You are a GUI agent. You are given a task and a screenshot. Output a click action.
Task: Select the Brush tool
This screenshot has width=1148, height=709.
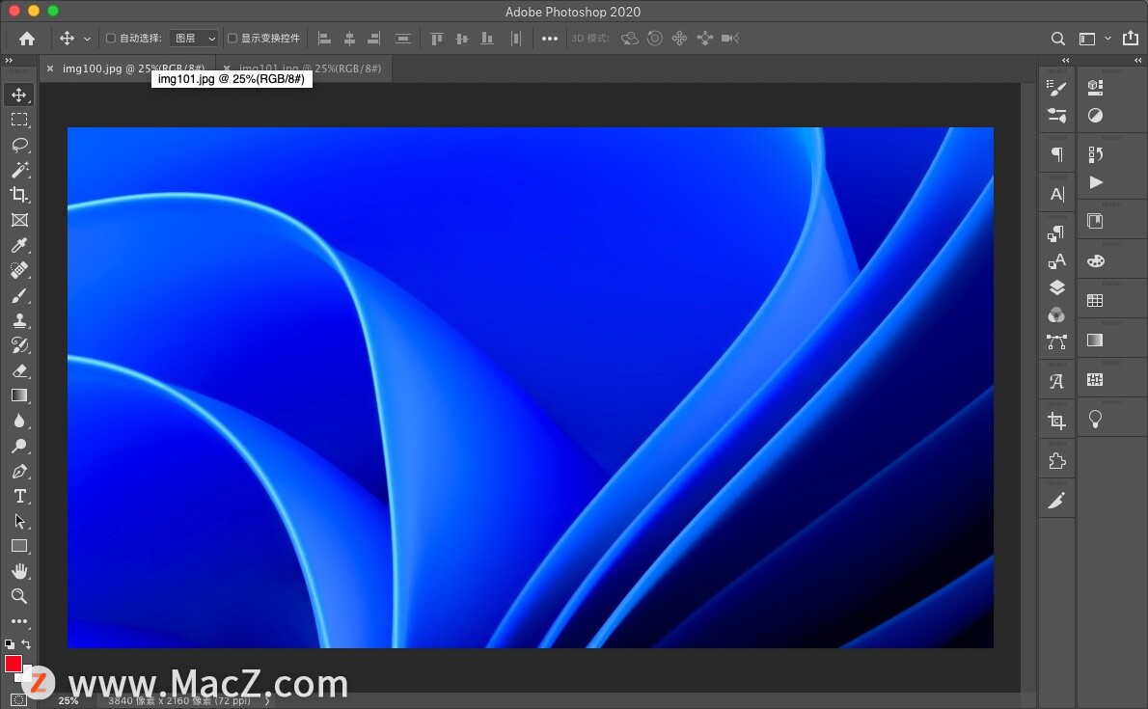(x=19, y=295)
